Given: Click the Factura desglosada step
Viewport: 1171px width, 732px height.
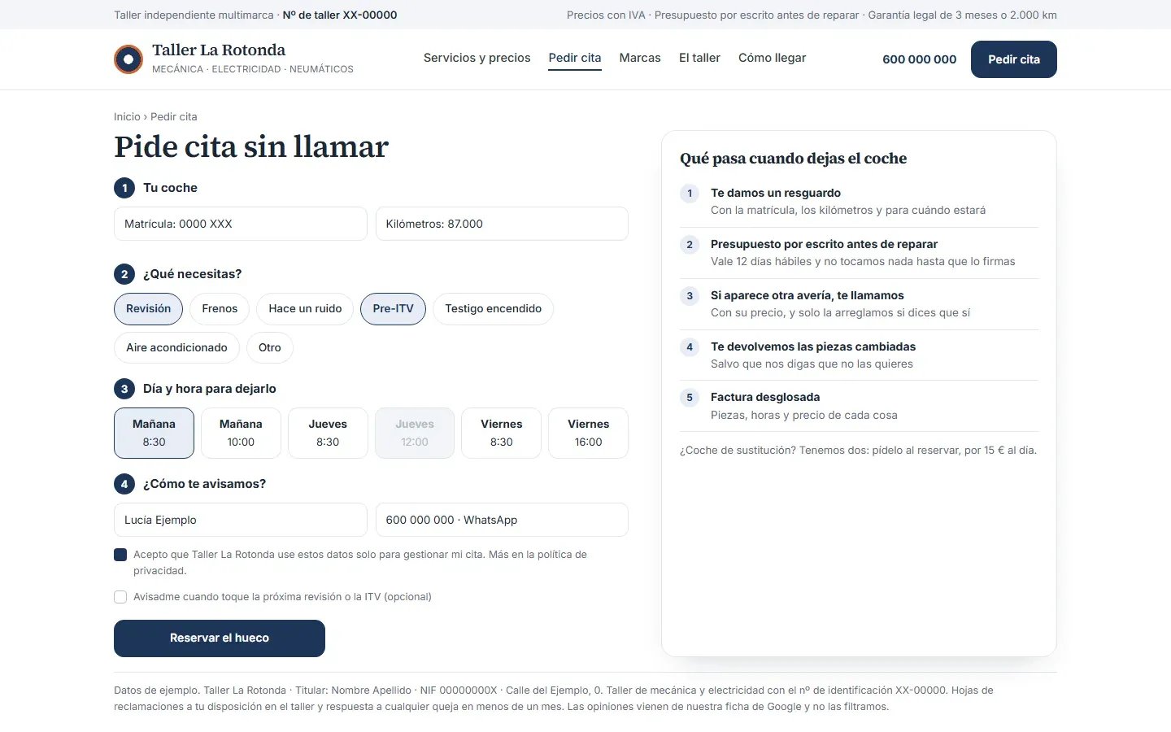Looking at the screenshot, I should pyautogui.click(x=860, y=406).
